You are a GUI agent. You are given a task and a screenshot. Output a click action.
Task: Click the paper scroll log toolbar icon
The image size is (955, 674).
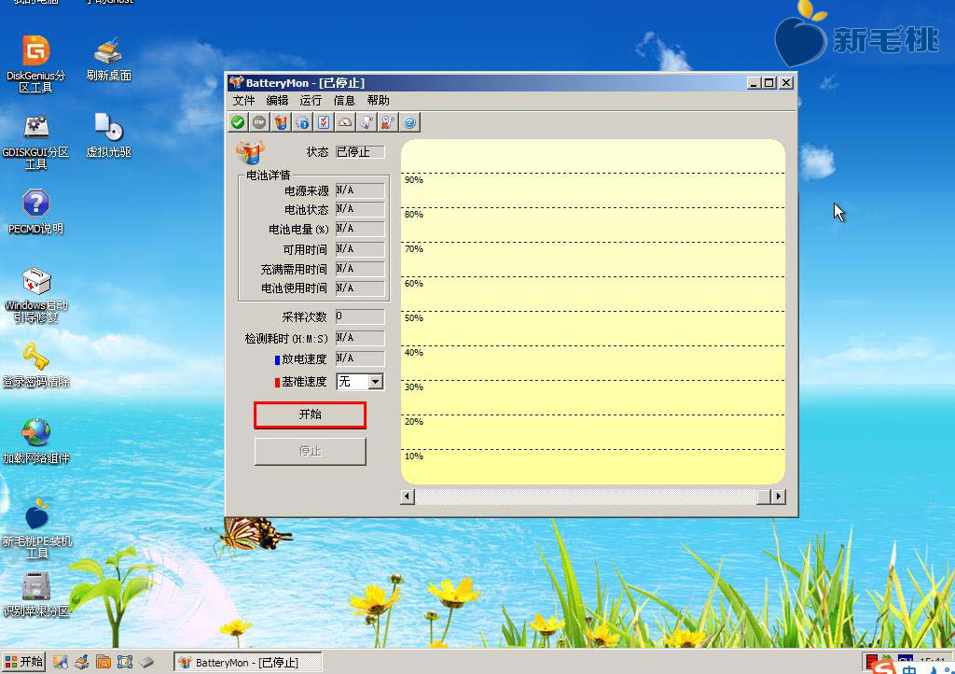(x=367, y=122)
